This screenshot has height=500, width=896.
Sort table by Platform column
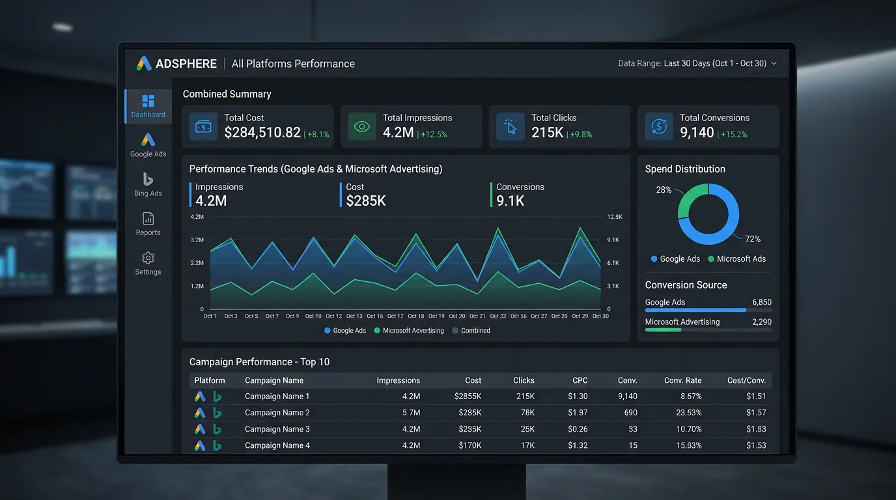pos(210,381)
